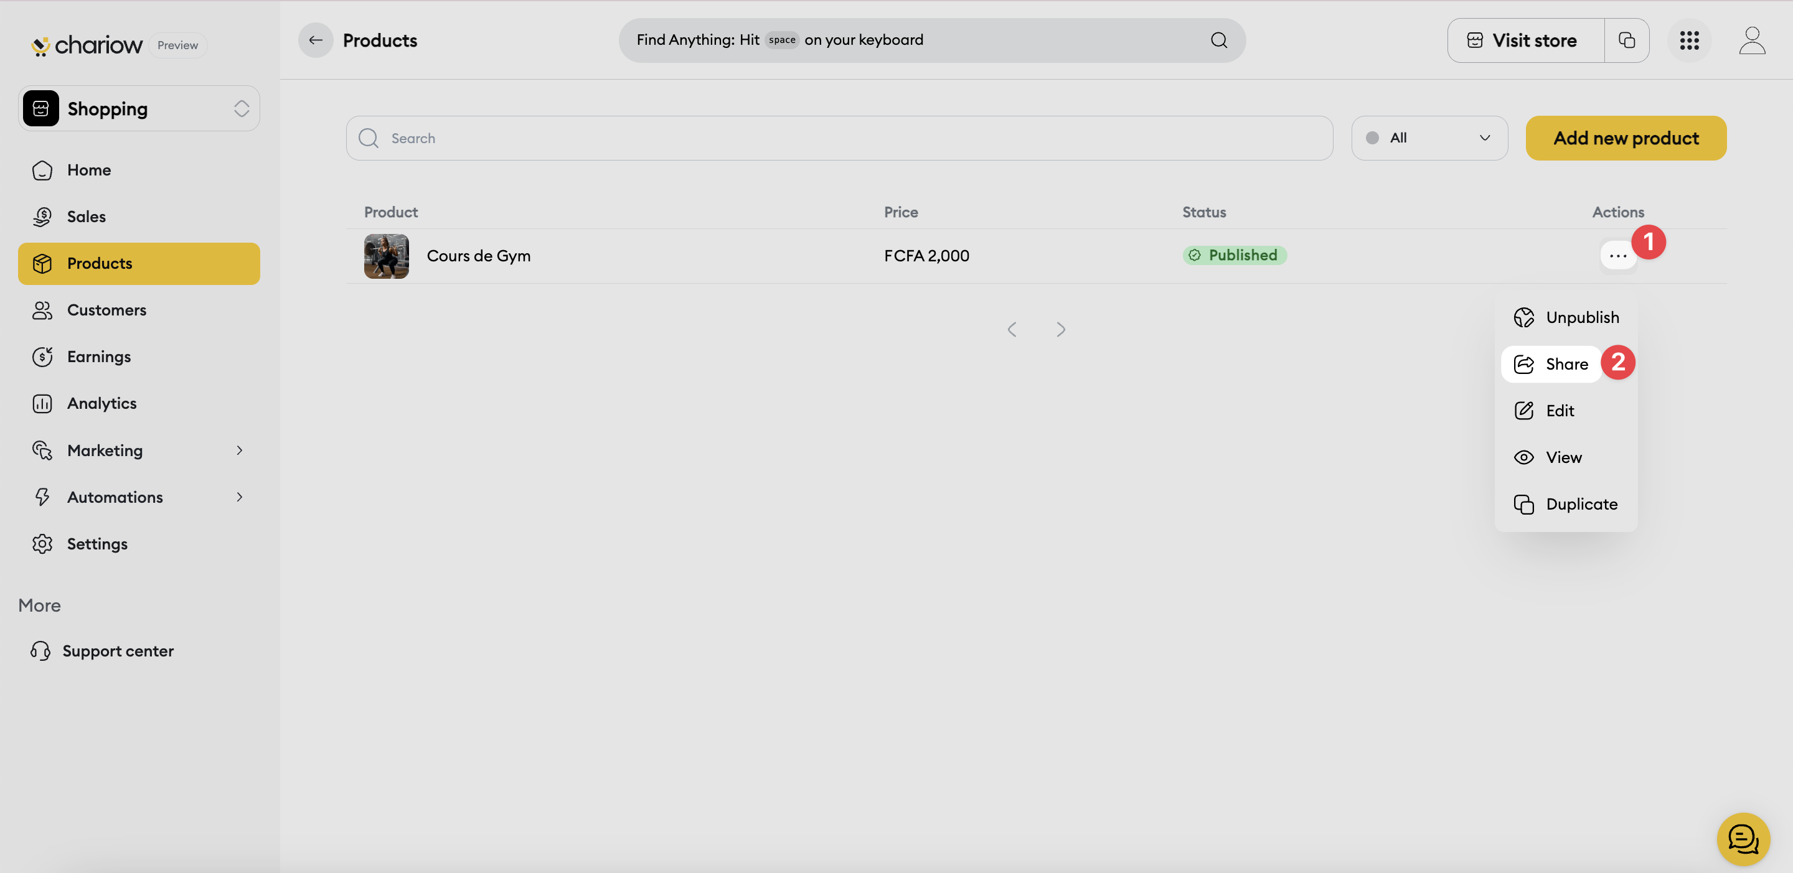Image resolution: width=1793 pixels, height=873 pixels.
Task: Open Analytics in the sidebar
Action: coord(139,403)
